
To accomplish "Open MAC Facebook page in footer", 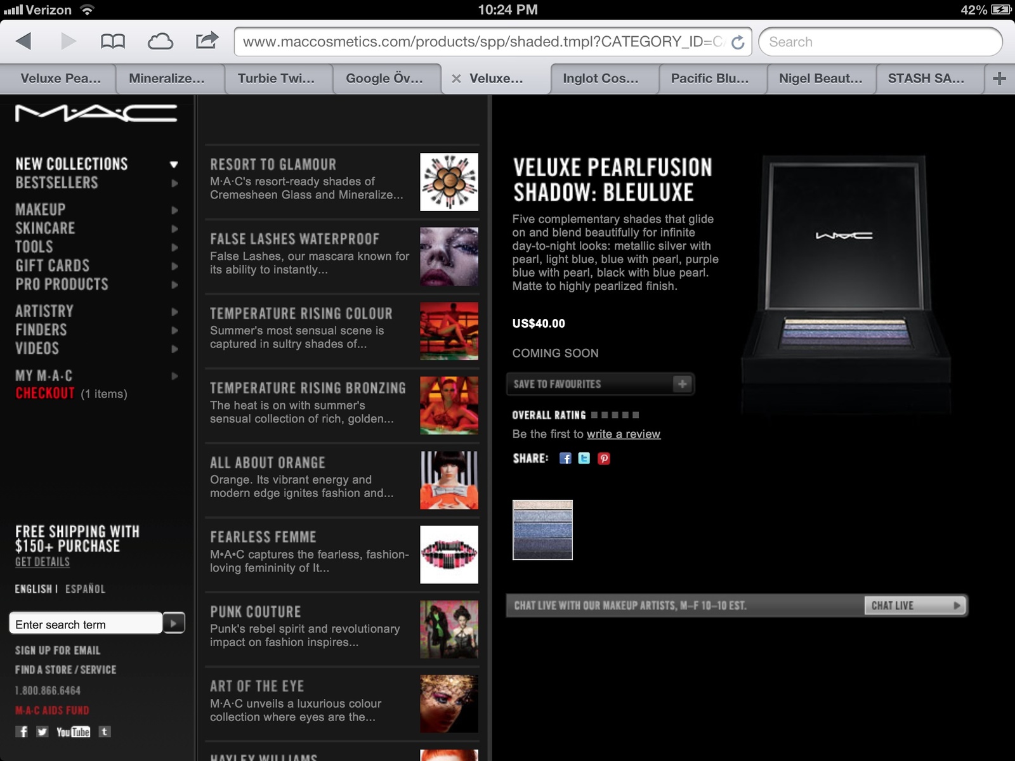I will [22, 732].
